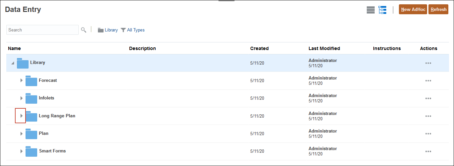
Task: Expand the Smart Forms folder
Action: (x=21, y=151)
